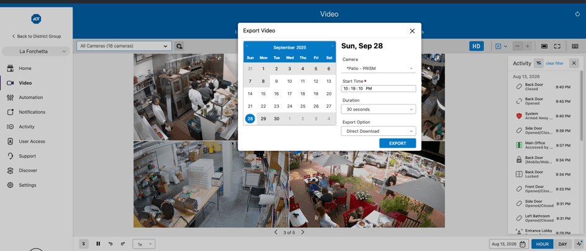The width and height of the screenshot is (586, 251).
Task: Open the camera label display dropdown
Action: pos(501,46)
